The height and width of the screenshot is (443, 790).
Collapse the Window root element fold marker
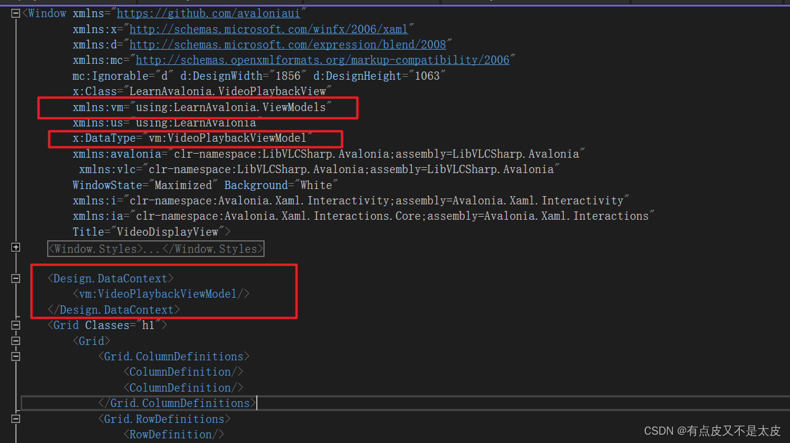[x=15, y=12]
